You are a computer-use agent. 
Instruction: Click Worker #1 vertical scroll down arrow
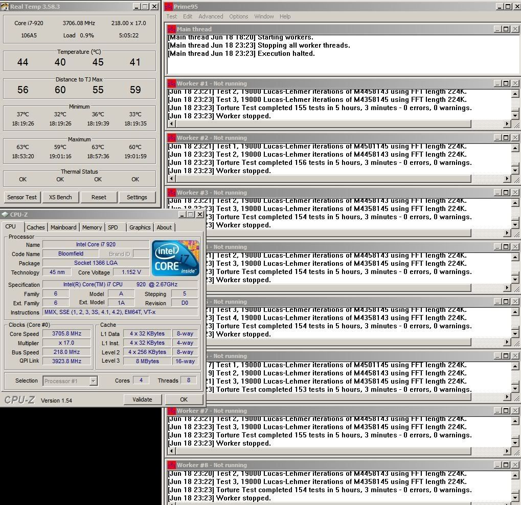click(515, 116)
